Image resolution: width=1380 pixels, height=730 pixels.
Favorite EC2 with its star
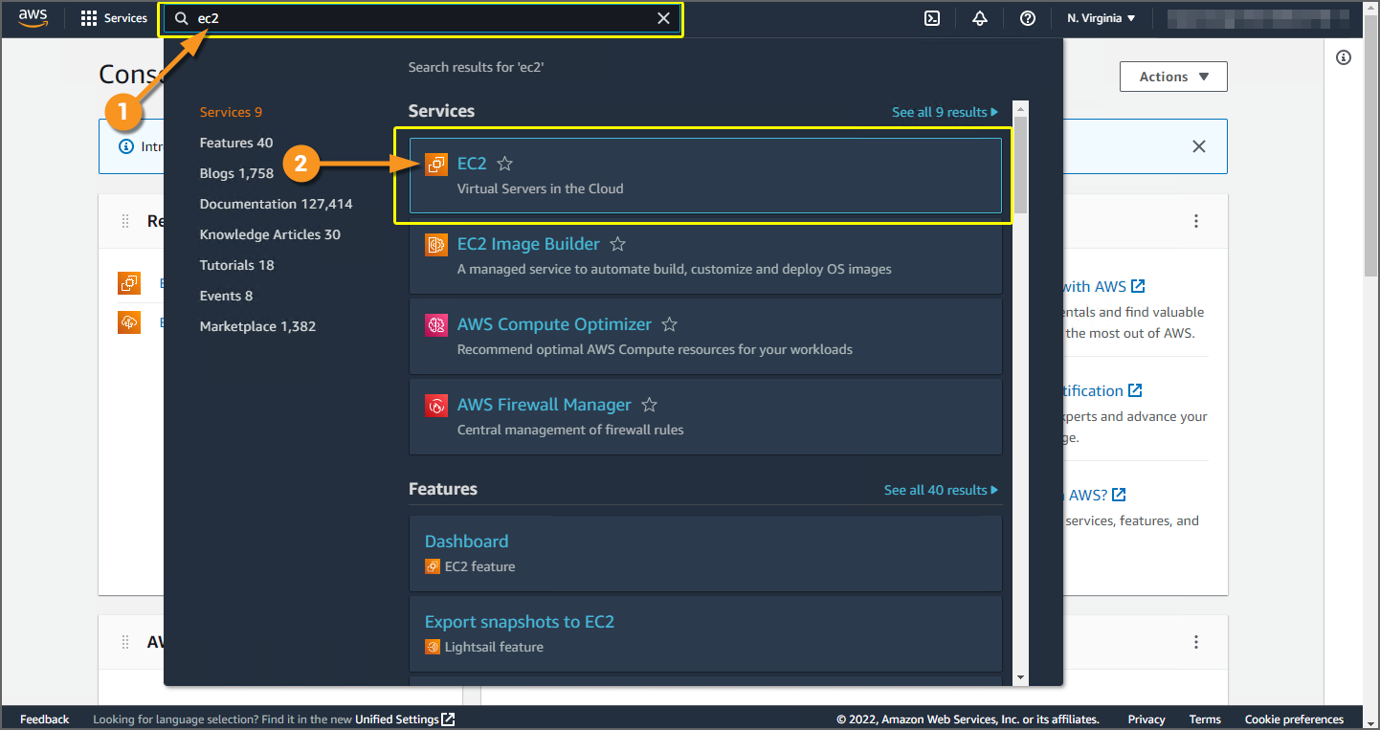[x=505, y=164]
